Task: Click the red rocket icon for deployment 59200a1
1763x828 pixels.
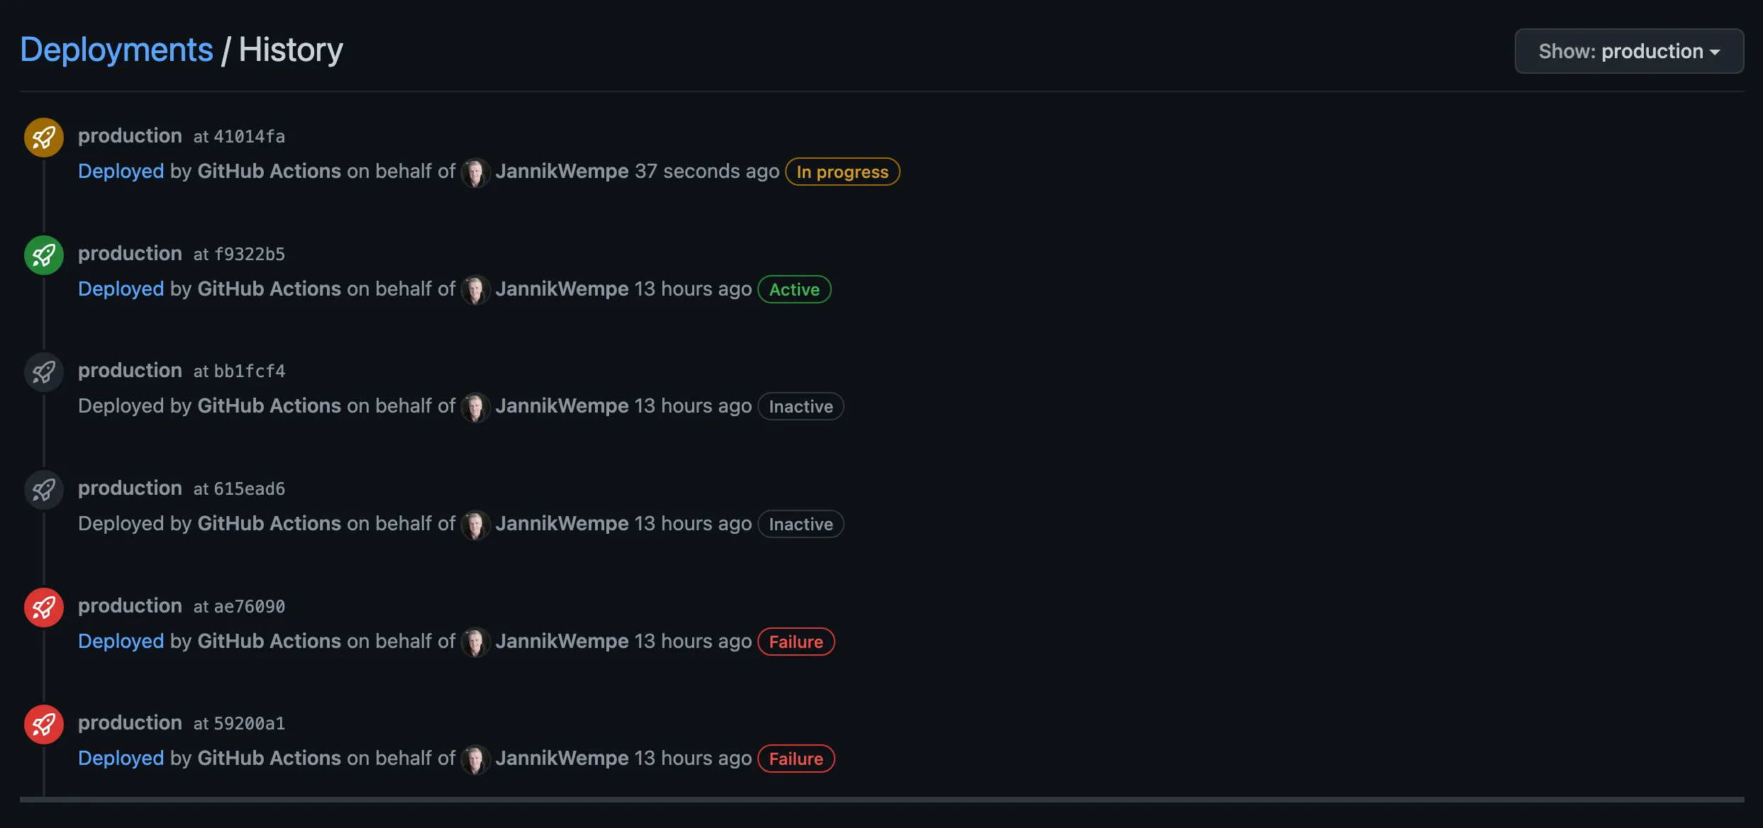Action: click(43, 724)
